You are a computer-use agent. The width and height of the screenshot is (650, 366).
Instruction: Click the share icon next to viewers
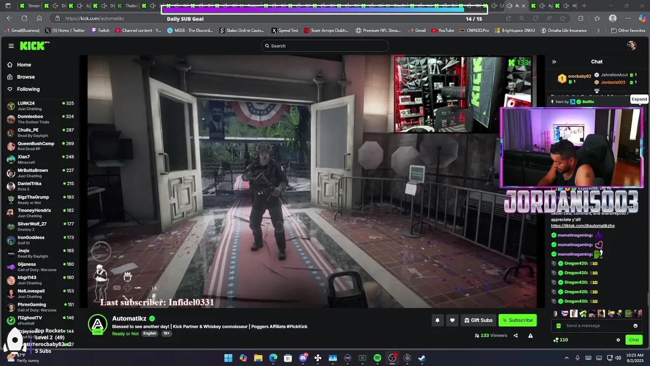(515, 335)
